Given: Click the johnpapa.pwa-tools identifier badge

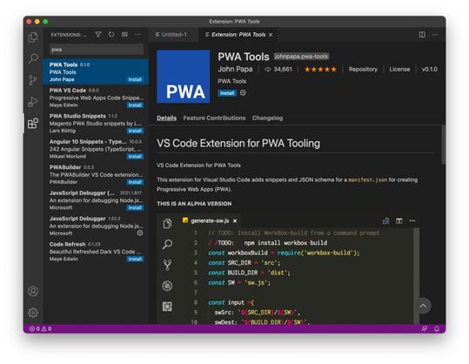Looking at the screenshot, I should pos(301,57).
